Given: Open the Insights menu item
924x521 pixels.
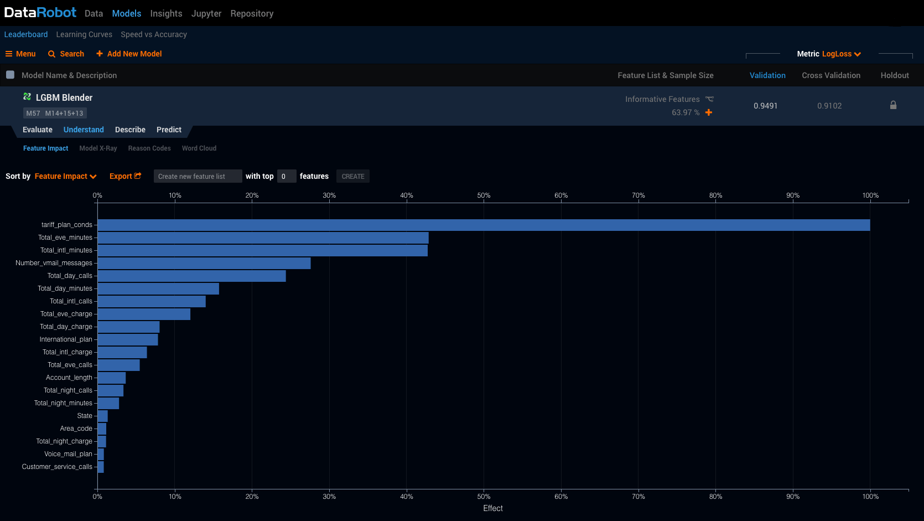Looking at the screenshot, I should coord(166,13).
